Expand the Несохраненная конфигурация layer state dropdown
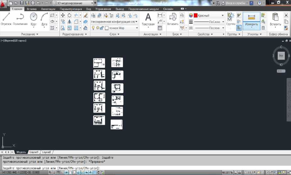 point(115,22)
